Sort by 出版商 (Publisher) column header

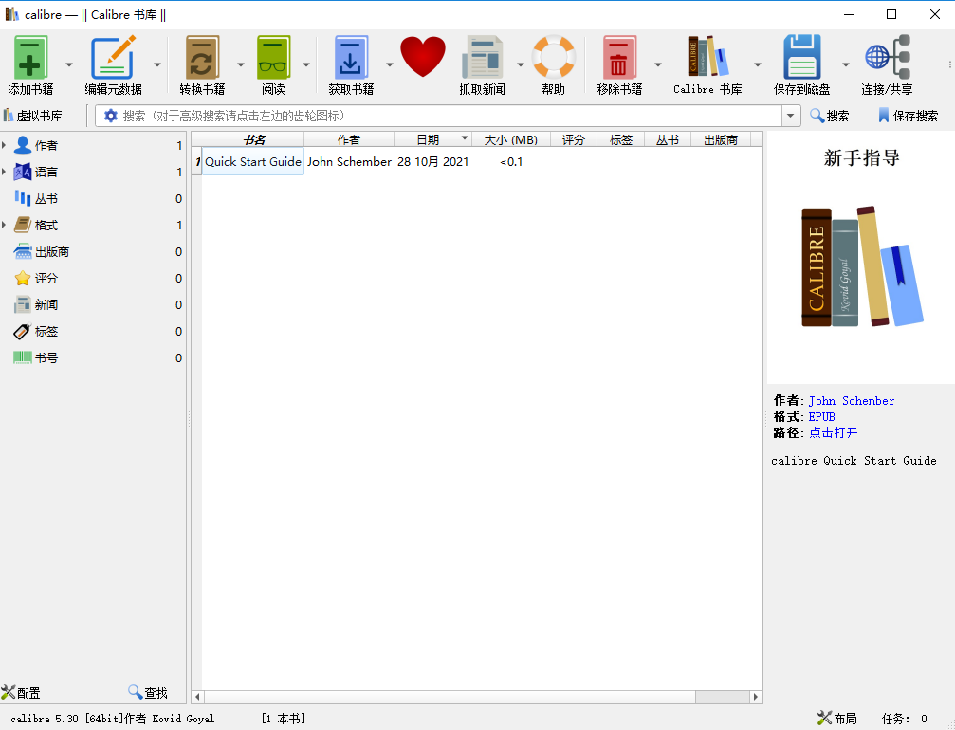click(721, 139)
